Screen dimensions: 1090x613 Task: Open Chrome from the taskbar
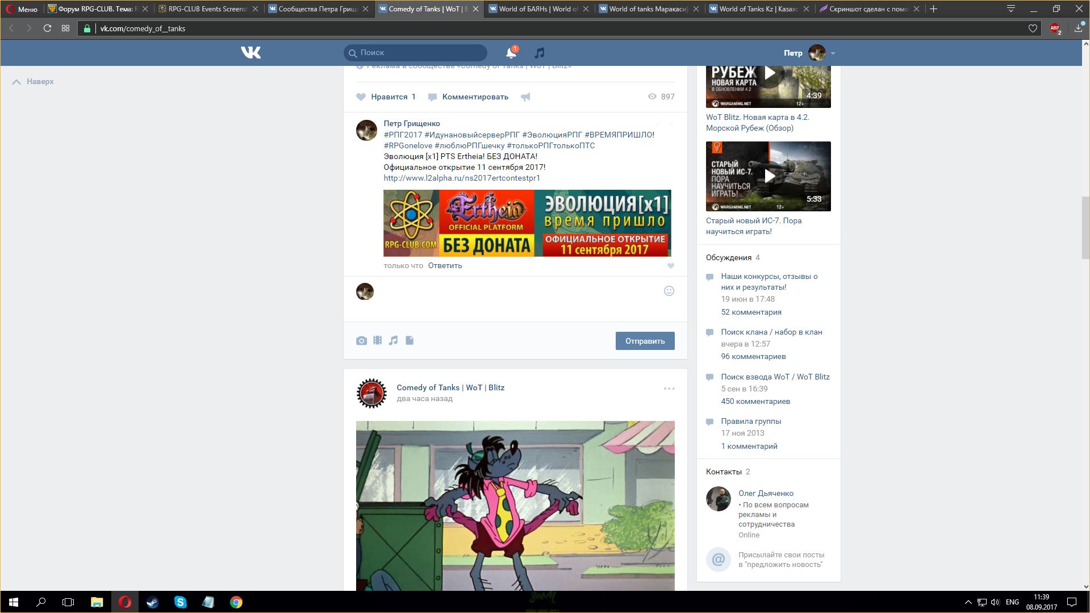coord(236,602)
